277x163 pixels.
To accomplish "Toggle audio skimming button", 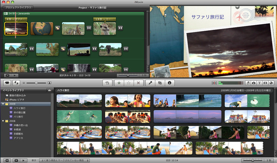I will coord(214,83).
